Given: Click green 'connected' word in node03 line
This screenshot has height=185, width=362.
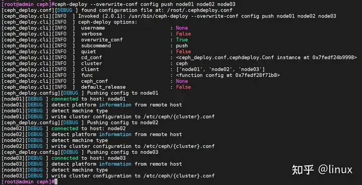Looking at the screenshot, I should (x=65, y=158).
